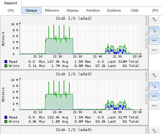The height and width of the screenshot is (134, 162).
Task: Click the '4.9k Min' write value for ada3
Action: pyautogui.click(x=37, y=121)
